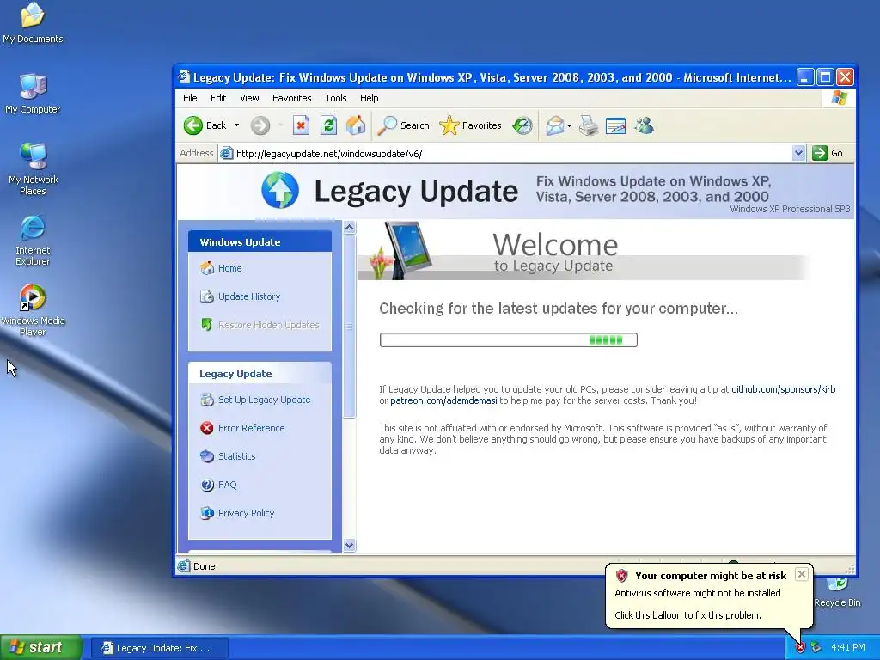Select My Network Places desktop icon
Viewport: 880px width, 660px height.
pyautogui.click(x=33, y=169)
